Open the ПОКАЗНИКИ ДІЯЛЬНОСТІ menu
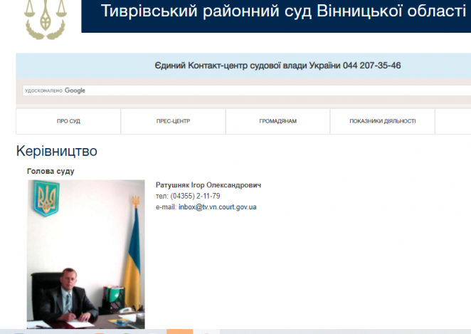This screenshot has height=334, width=471. tap(382, 121)
